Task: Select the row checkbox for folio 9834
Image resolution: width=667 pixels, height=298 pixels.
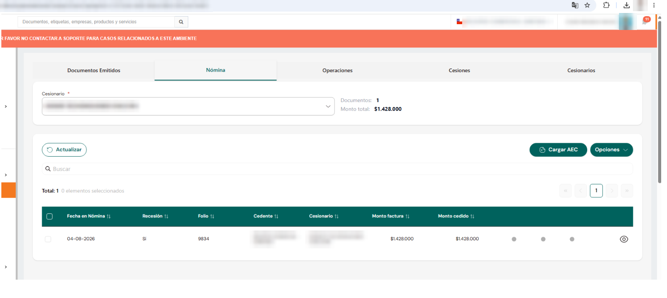Action: click(x=48, y=239)
